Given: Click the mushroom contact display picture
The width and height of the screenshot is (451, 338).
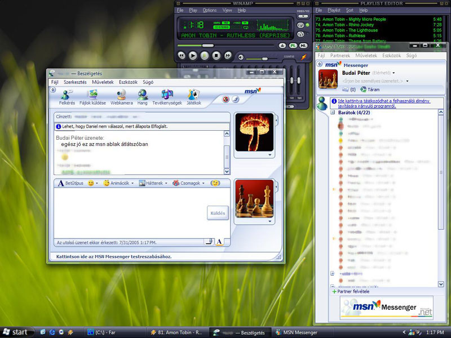Looking at the screenshot, I should click(254, 132).
